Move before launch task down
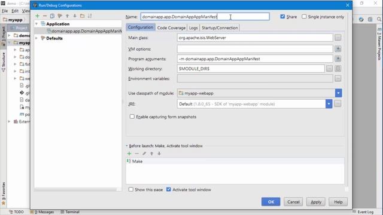 159,153
